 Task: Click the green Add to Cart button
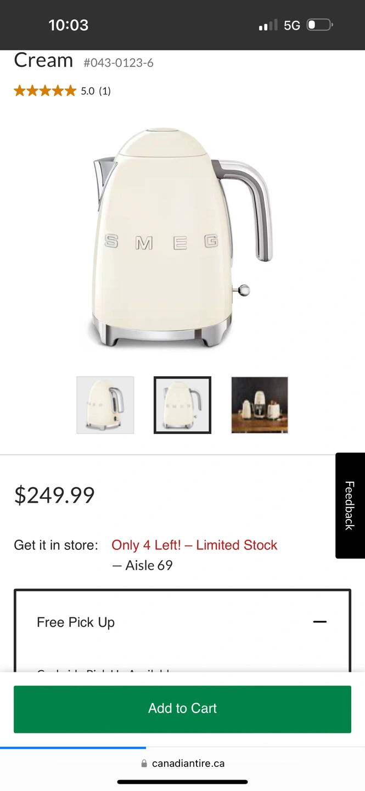[x=182, y=709]
